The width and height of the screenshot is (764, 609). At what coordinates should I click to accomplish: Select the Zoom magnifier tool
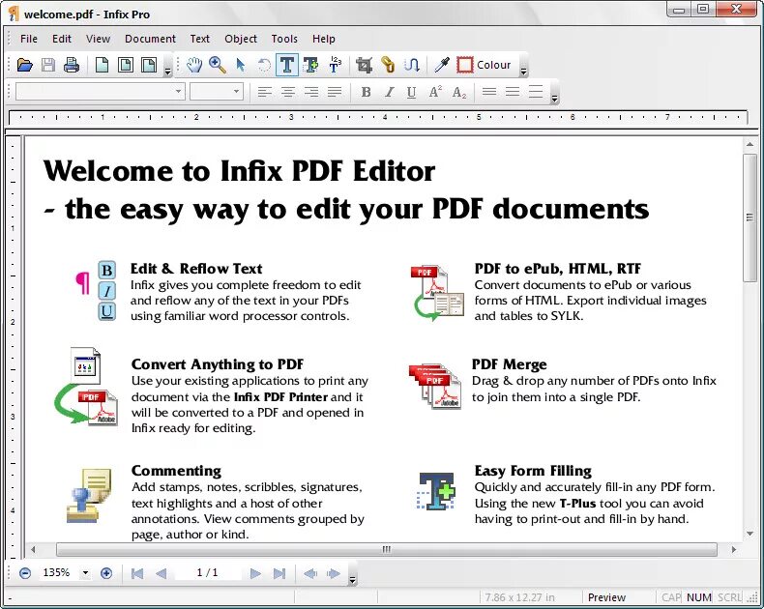[x=218, y=65]
